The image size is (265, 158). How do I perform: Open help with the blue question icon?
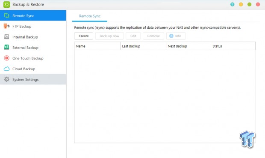point(233,4)
